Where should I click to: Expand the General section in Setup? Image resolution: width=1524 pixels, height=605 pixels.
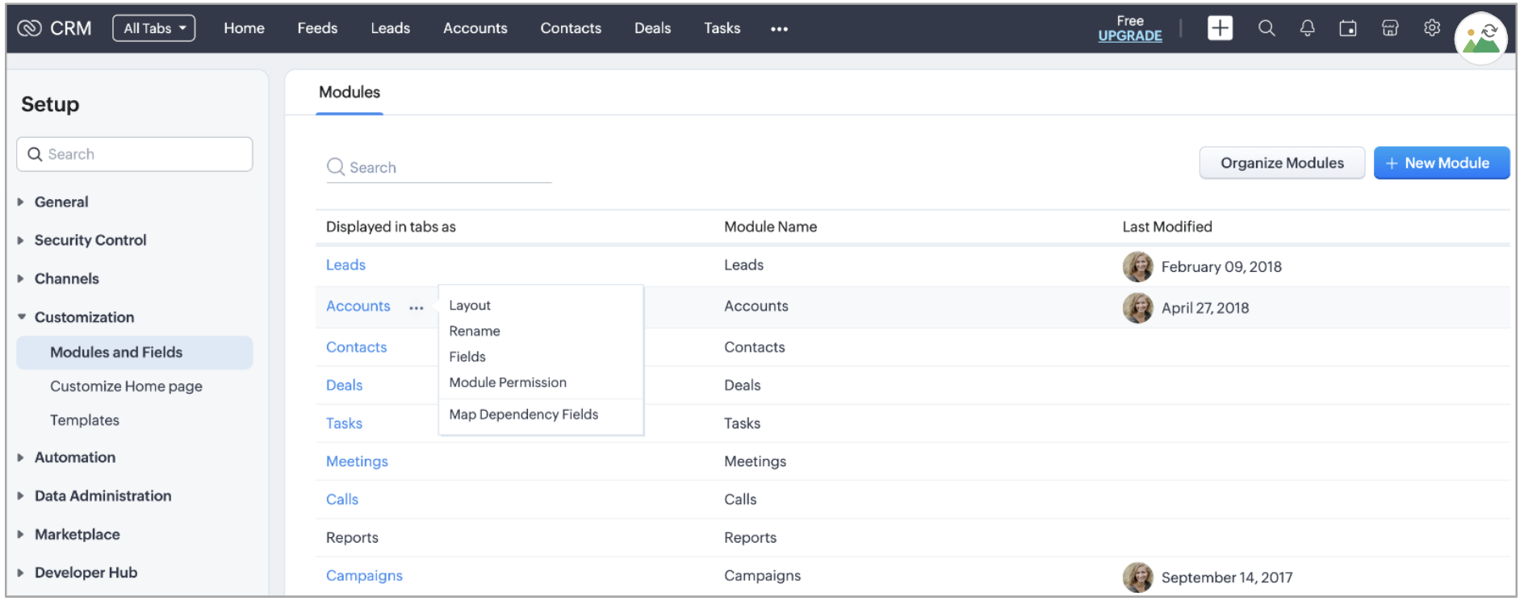tap(61, 202)
